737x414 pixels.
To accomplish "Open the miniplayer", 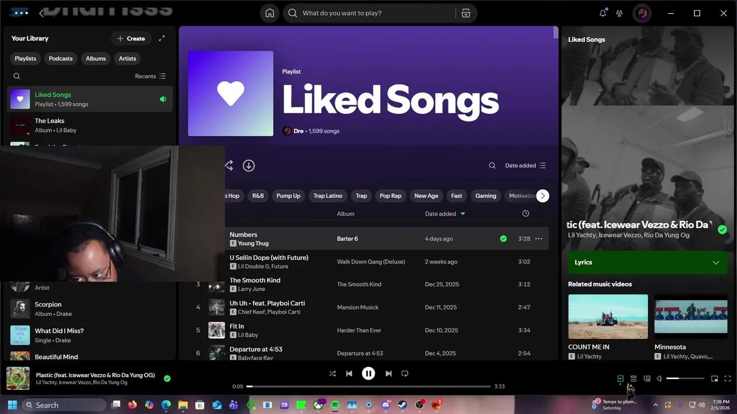I will tap(715, 378).
